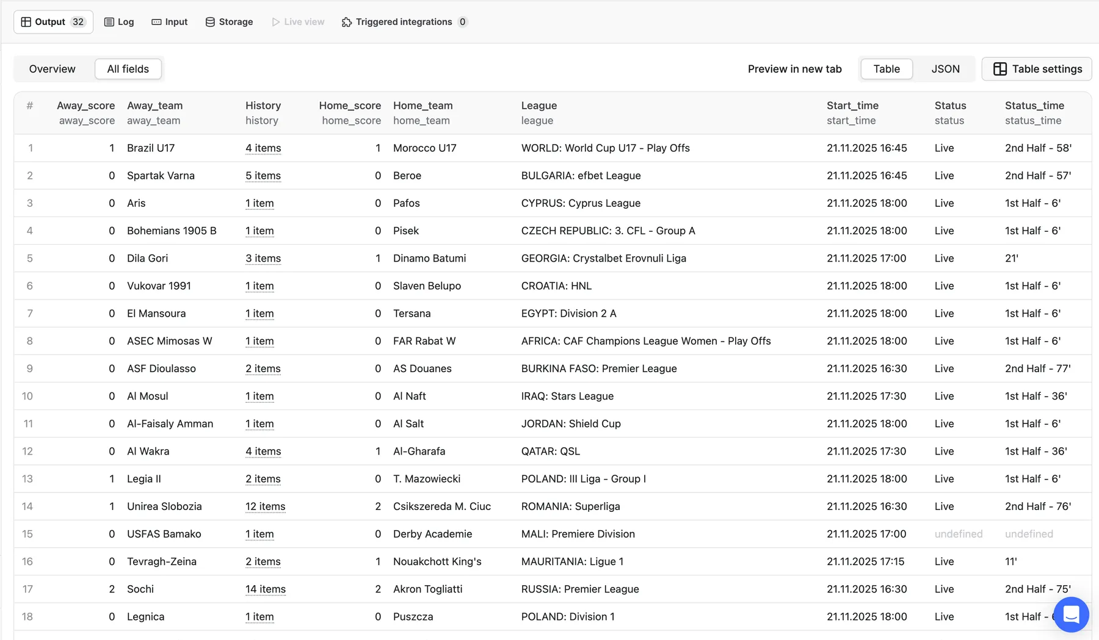The image size is (1099, 640).
Task: Click the Storage database icon
Action: tap(209, 21)
